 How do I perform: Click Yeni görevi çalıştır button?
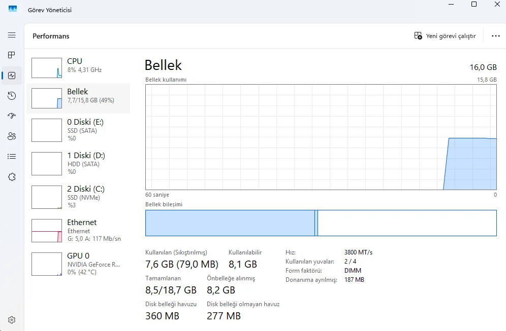coord(445,36)
